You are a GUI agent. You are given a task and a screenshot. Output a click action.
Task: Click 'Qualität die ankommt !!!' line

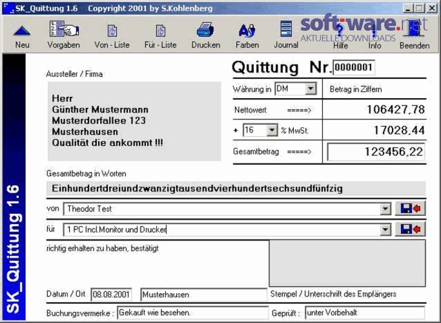[107, 143]
